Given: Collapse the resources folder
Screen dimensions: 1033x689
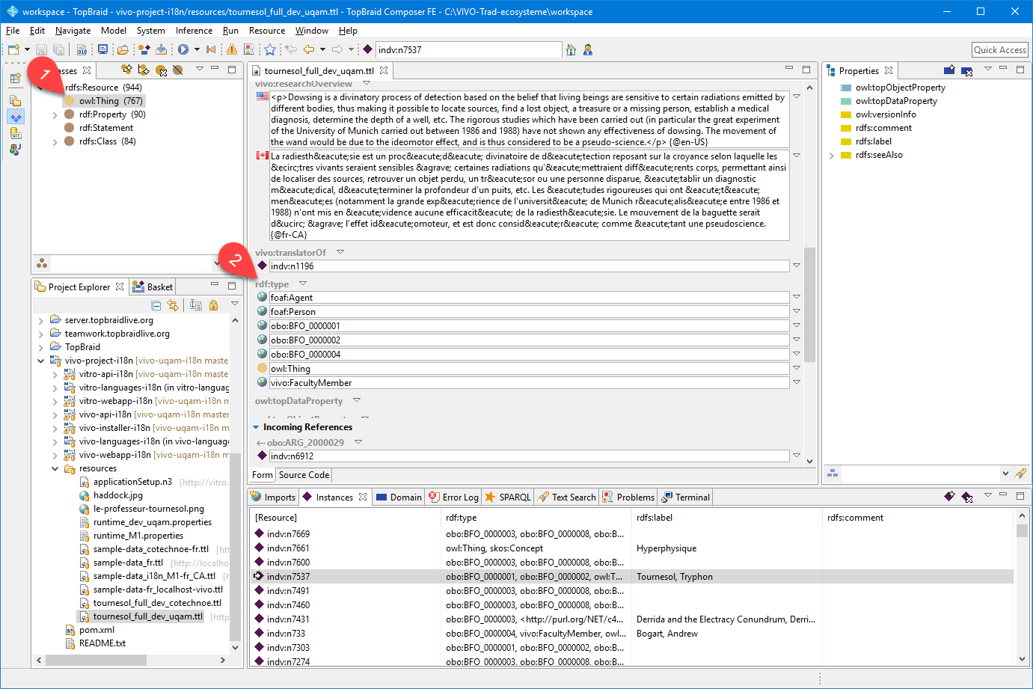Looking at the screenshot, I should (55, 469).
